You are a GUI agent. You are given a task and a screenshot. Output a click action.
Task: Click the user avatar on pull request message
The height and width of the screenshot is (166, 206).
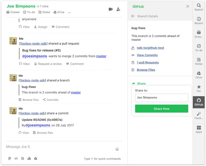(x=13, y=41)
